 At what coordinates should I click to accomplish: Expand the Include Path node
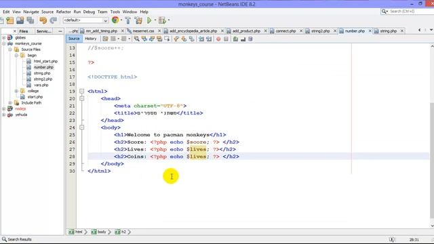[10, 102]
